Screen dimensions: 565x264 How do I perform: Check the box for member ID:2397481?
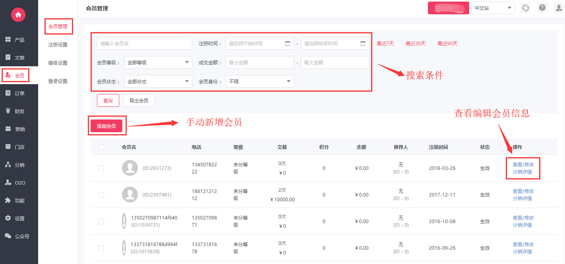click(x=101, y=195)
